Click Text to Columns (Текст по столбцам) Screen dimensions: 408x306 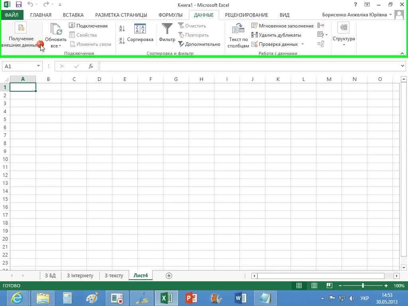tap(238, 35)
